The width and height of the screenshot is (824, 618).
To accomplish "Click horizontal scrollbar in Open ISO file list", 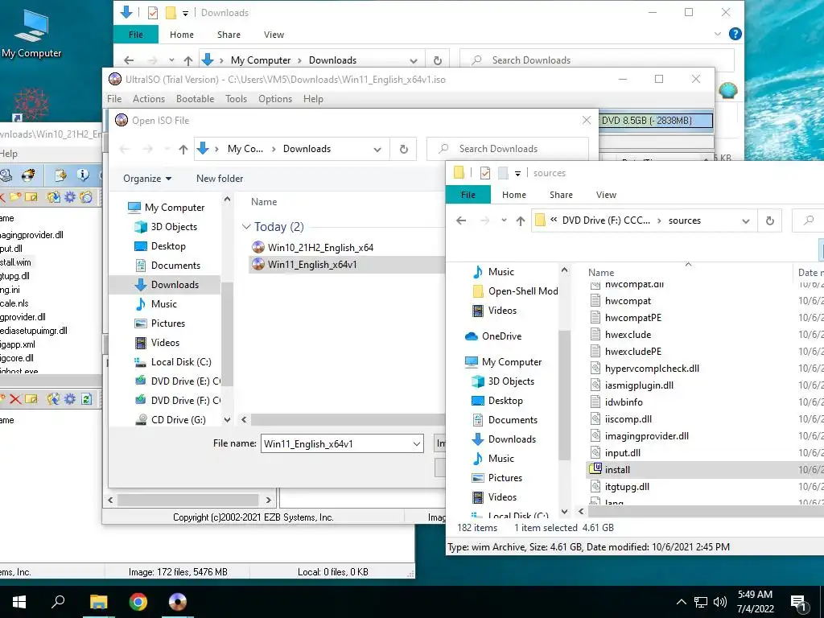I will click(x=348, y=420).
